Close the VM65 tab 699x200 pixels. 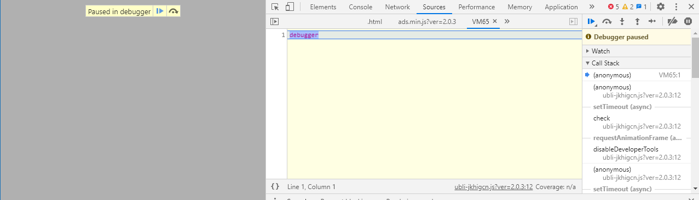(x=495, y=22)
